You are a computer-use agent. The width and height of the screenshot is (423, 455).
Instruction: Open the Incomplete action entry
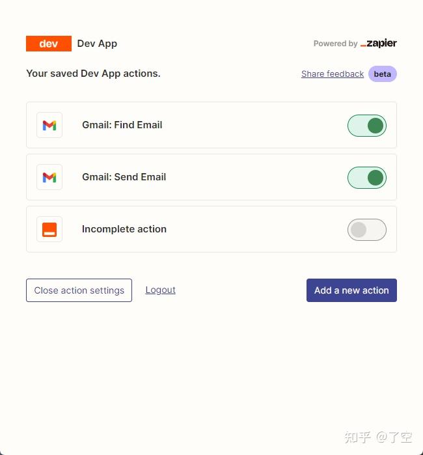pos(211,229)
